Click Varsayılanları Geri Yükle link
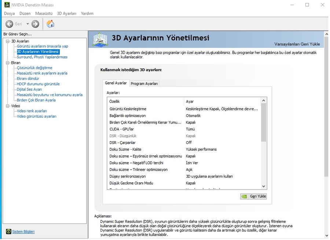330x240 pixels. (x=297, y=44)
